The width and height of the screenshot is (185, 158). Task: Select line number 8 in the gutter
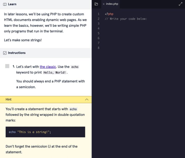(x=99, y=48)
